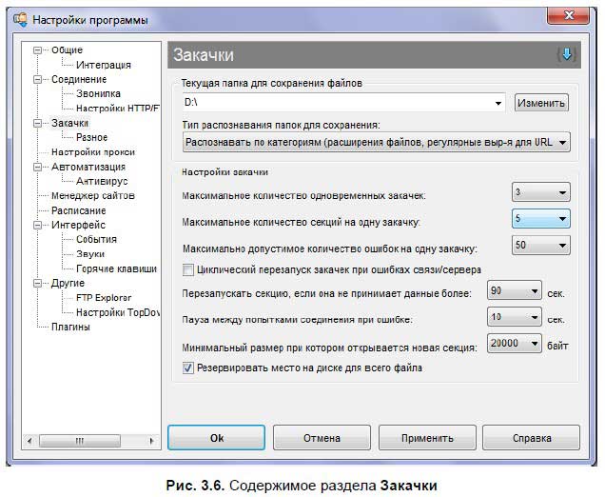Click the blue download arrow icon in header
The height and width of the screenshot is (497, 605).
(x=567, y=54)
